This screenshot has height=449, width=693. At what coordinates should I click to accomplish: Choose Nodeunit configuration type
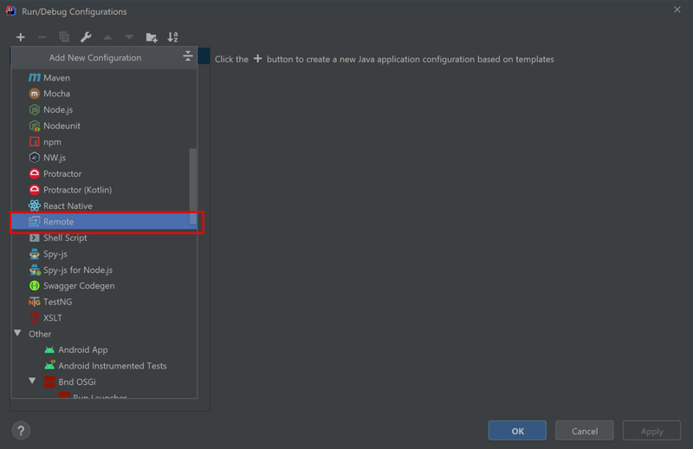104,126
